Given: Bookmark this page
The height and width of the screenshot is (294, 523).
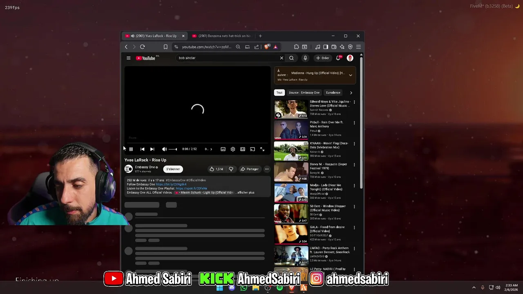Looking at the screenshot, I should [x=165, y=47].
